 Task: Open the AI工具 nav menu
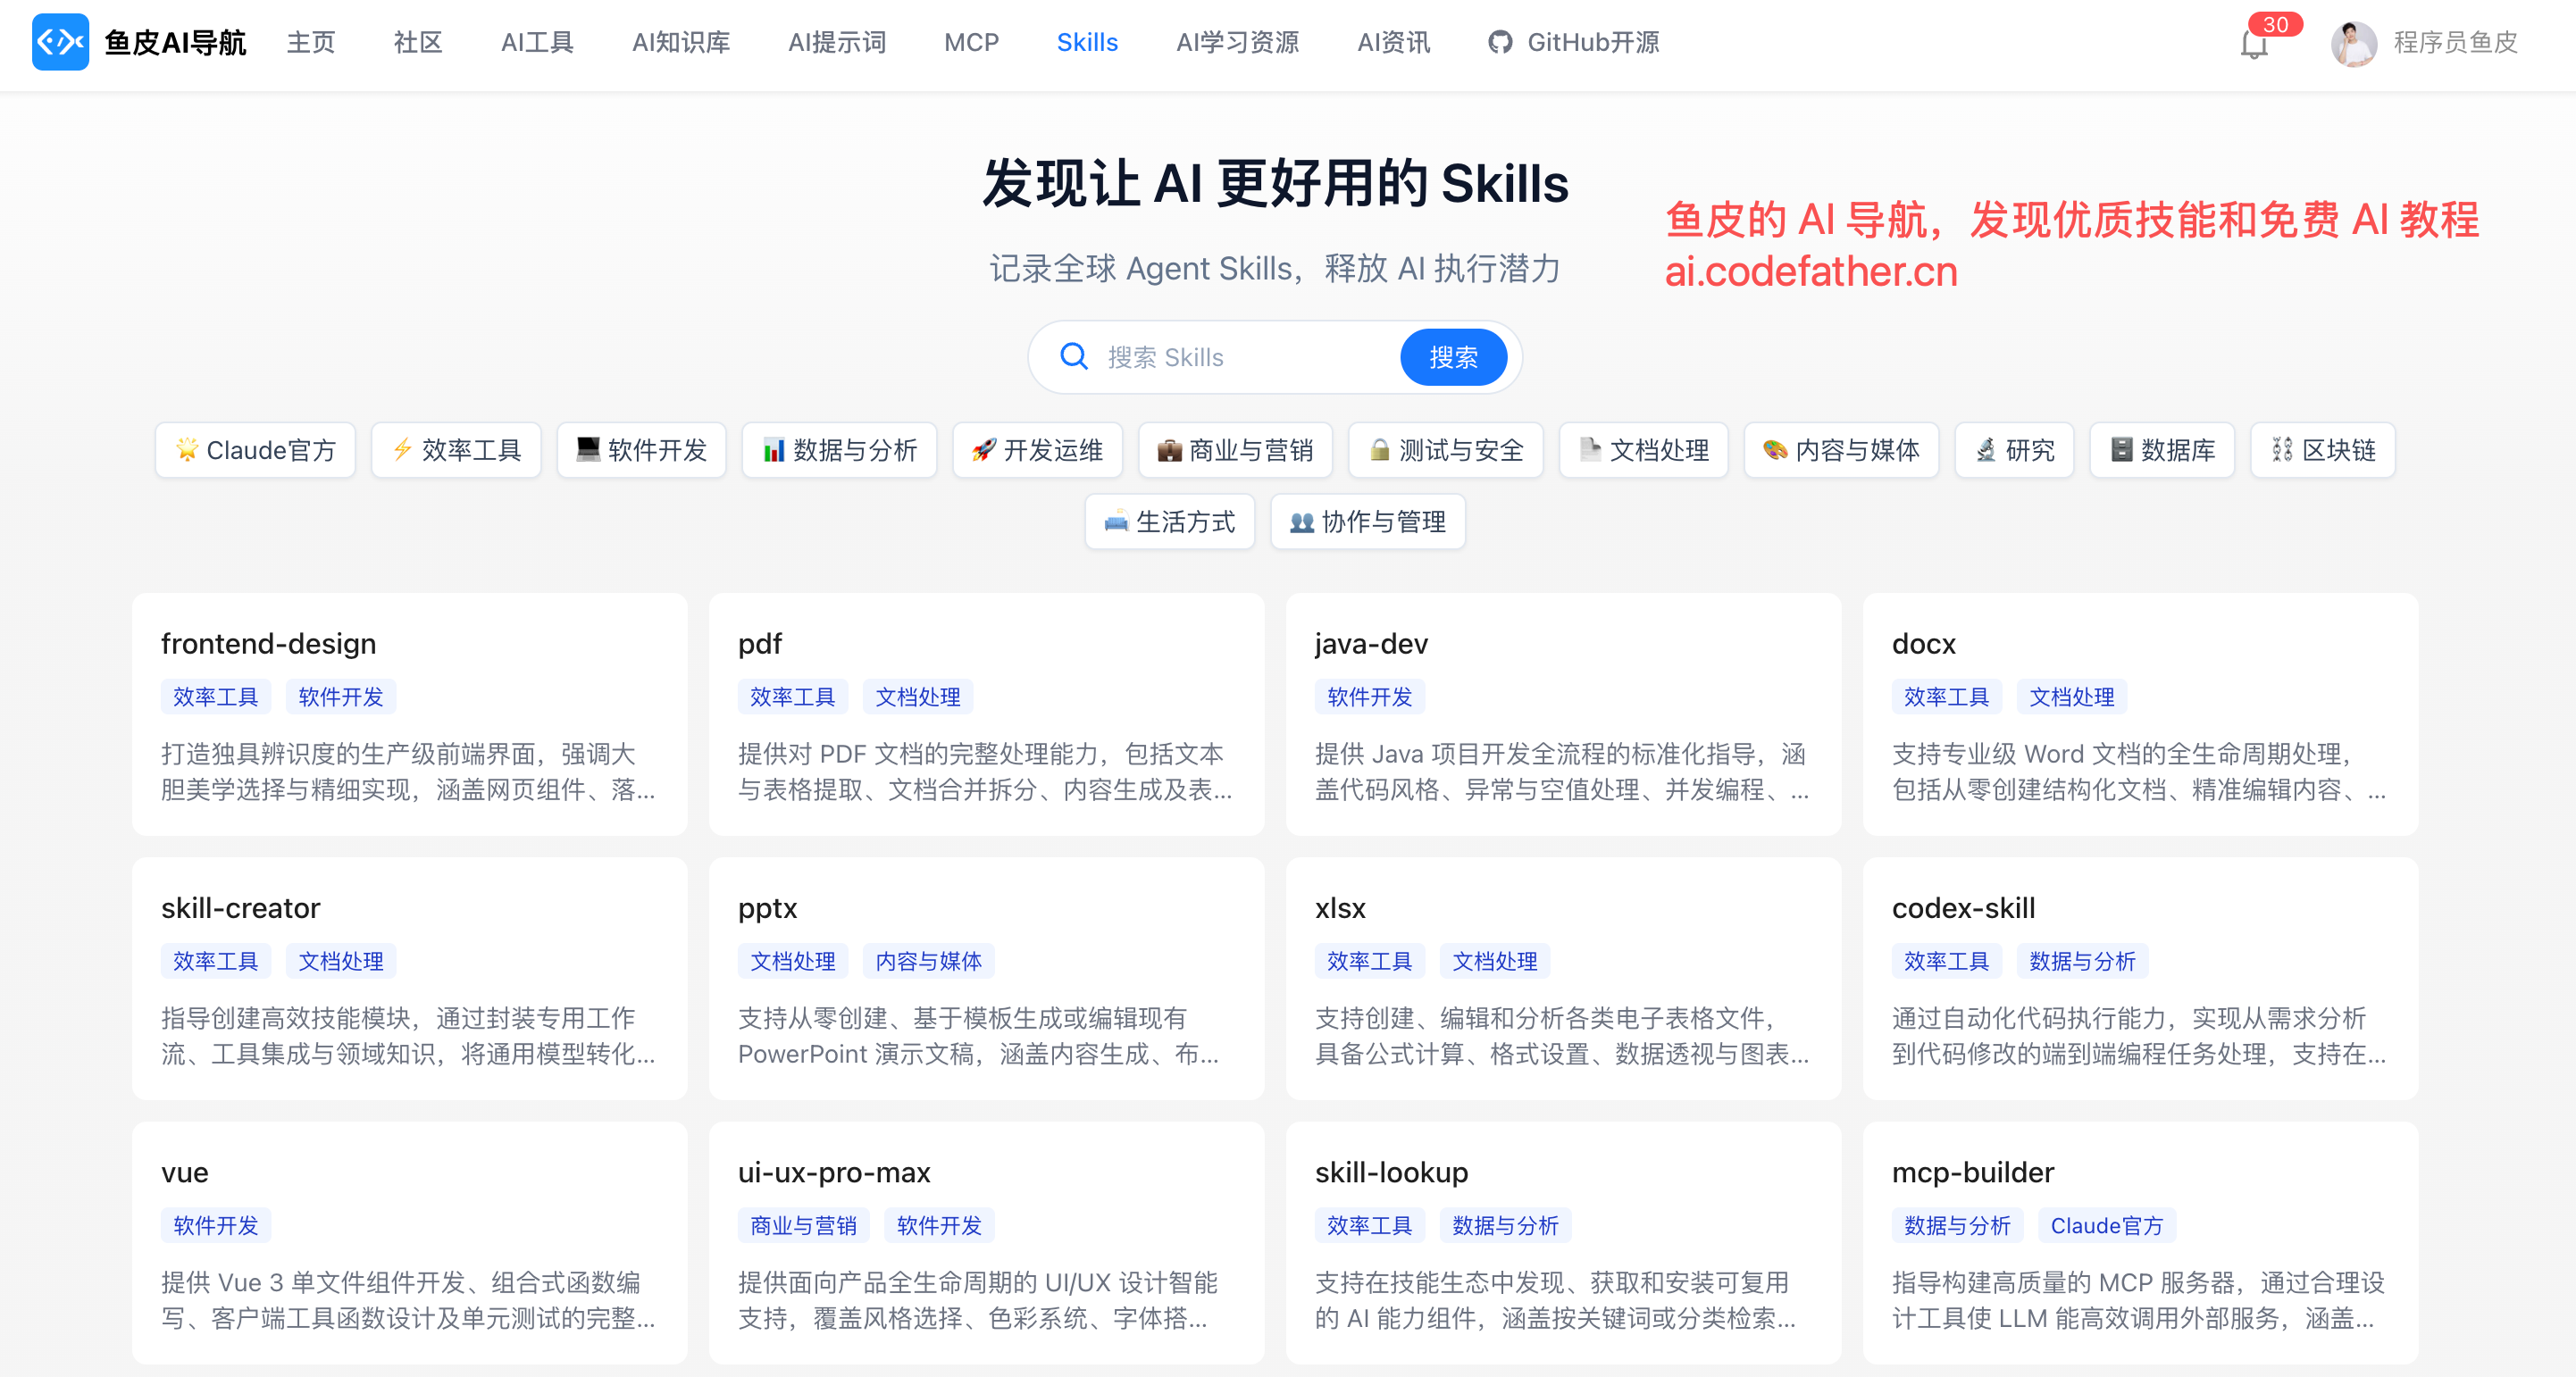(x=537, y=43)
